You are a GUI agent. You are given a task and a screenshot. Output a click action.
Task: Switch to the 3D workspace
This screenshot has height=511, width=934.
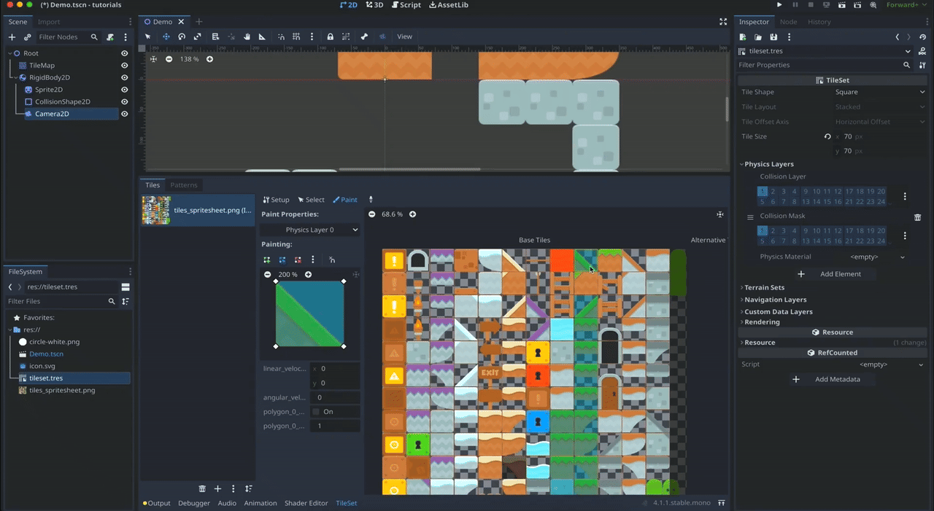click(375, 4)
